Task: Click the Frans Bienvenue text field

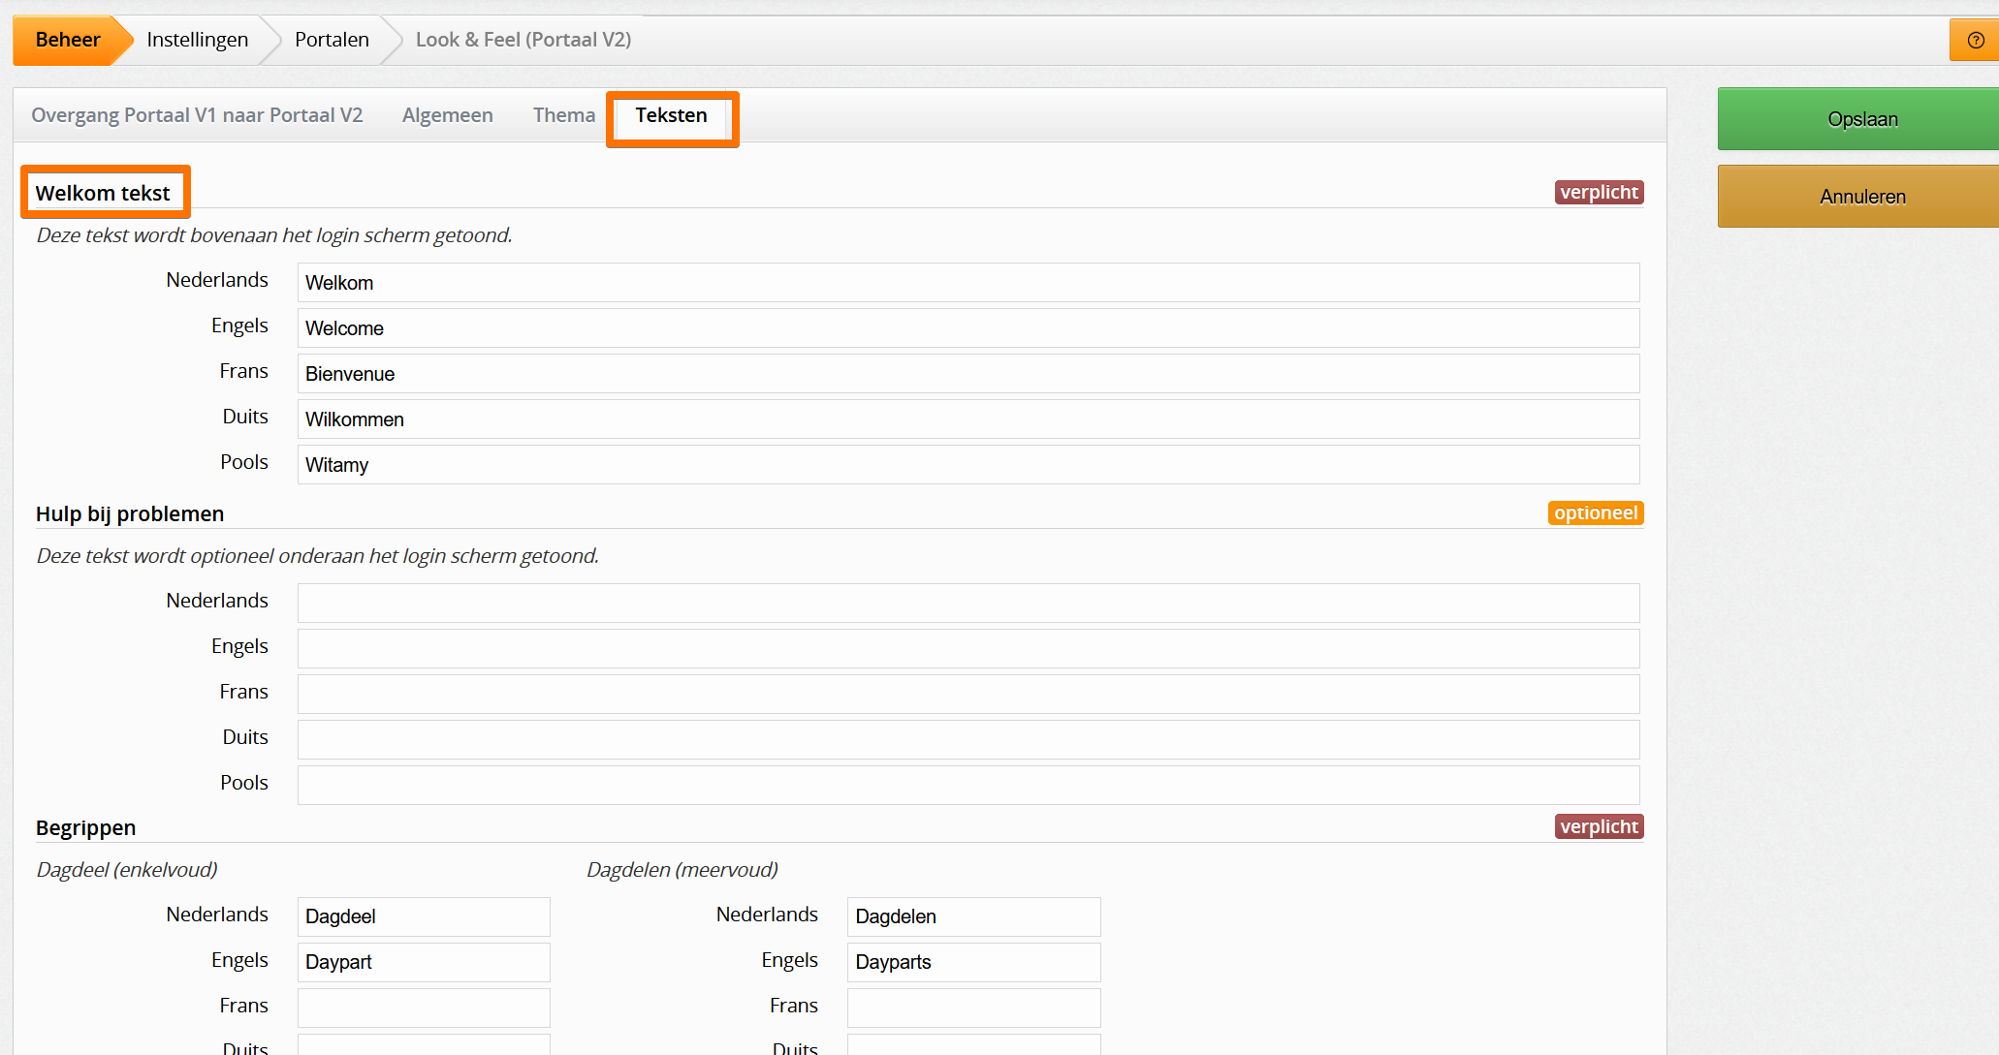Action: tap(968, 374)
